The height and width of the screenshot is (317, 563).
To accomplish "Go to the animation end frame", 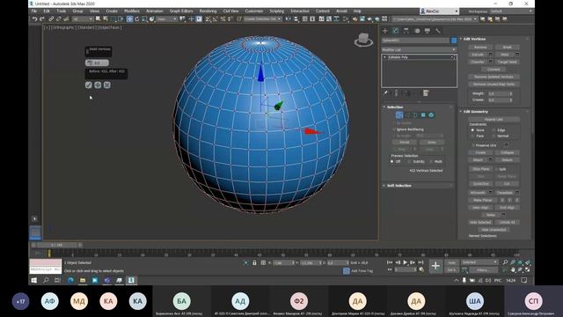I will [420, 262].
